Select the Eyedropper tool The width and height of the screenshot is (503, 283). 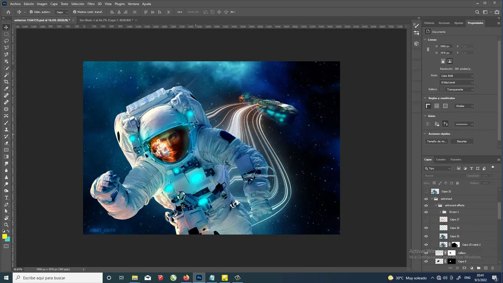[x=6, y=89]
